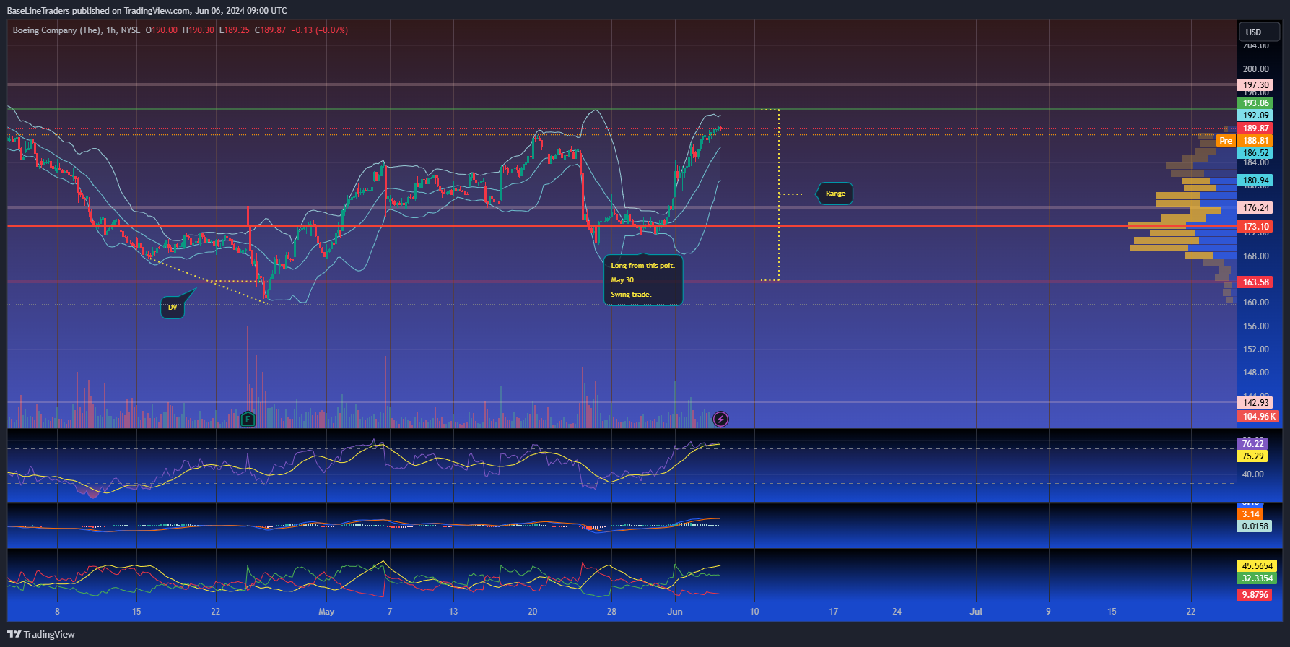Viewport: 1290px width, 647px height.
Task: Click the '8' date axis label
Action: pos(57,612)
